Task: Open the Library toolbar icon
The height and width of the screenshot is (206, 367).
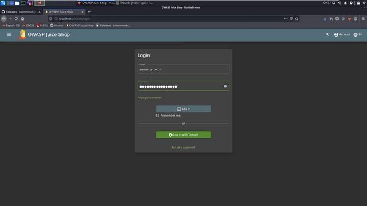Action: tap(331, 19)
